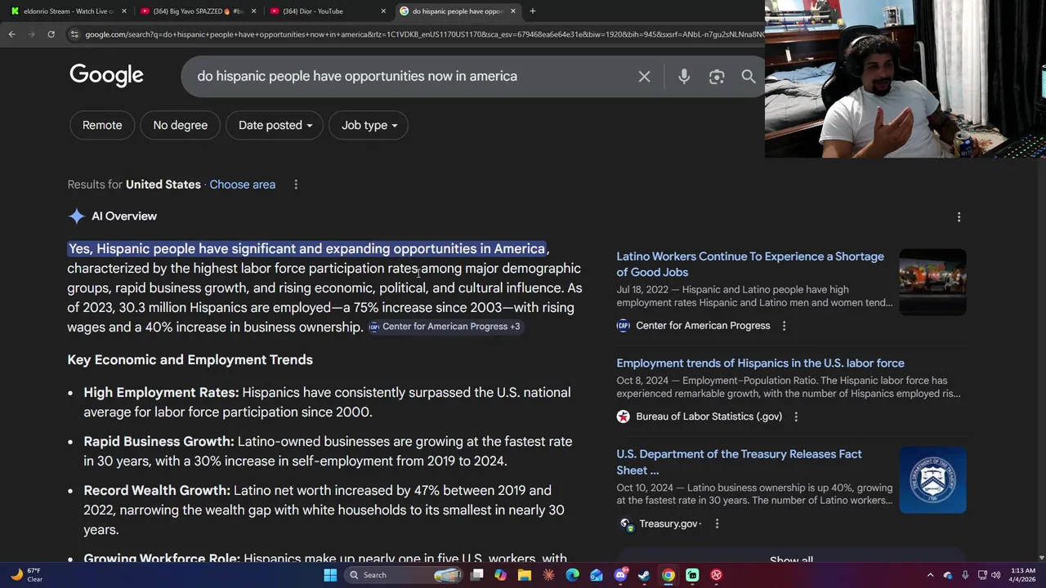Viewport: 1046px width, 588px height.
Task: Click the browser address bar URL
Action: point(423,34)
